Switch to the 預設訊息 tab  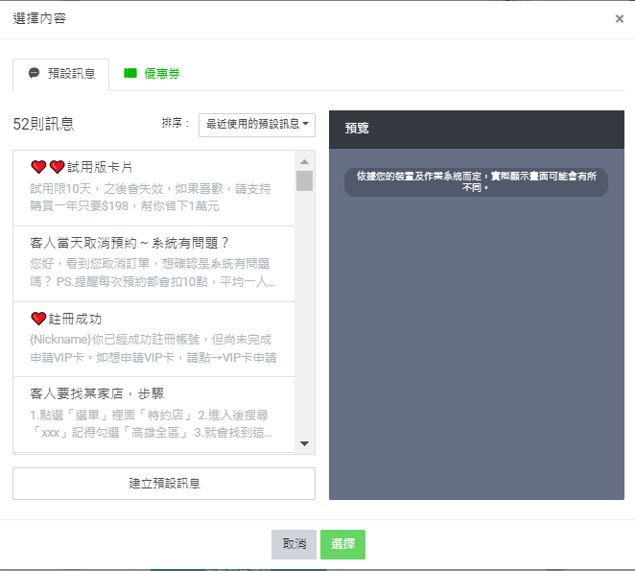point(60,74)
